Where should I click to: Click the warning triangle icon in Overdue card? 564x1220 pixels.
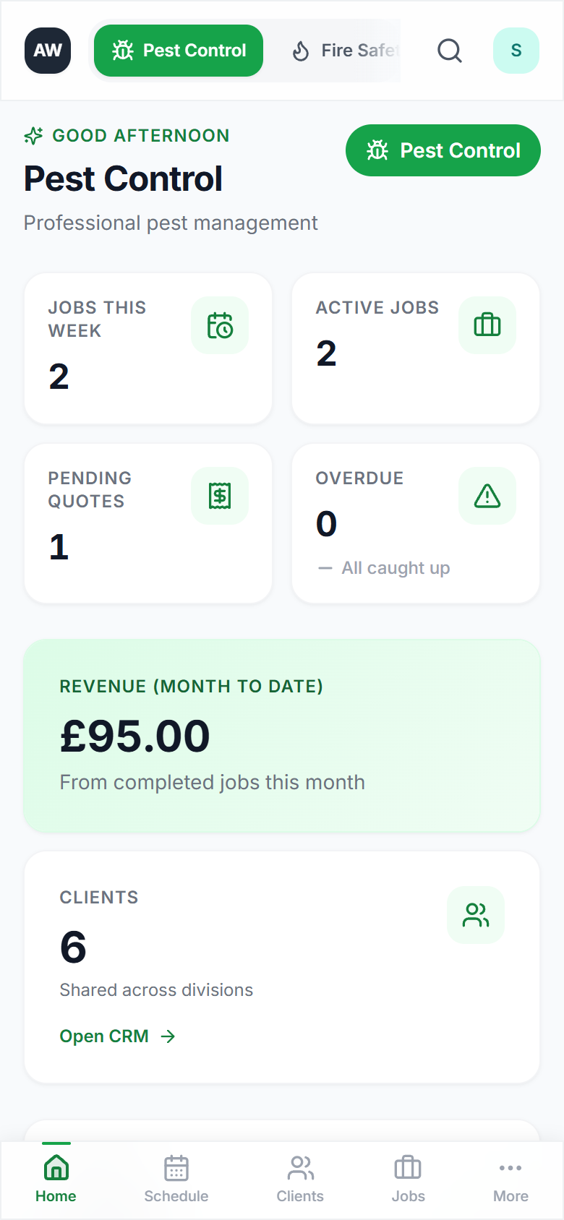coord(487,496)
